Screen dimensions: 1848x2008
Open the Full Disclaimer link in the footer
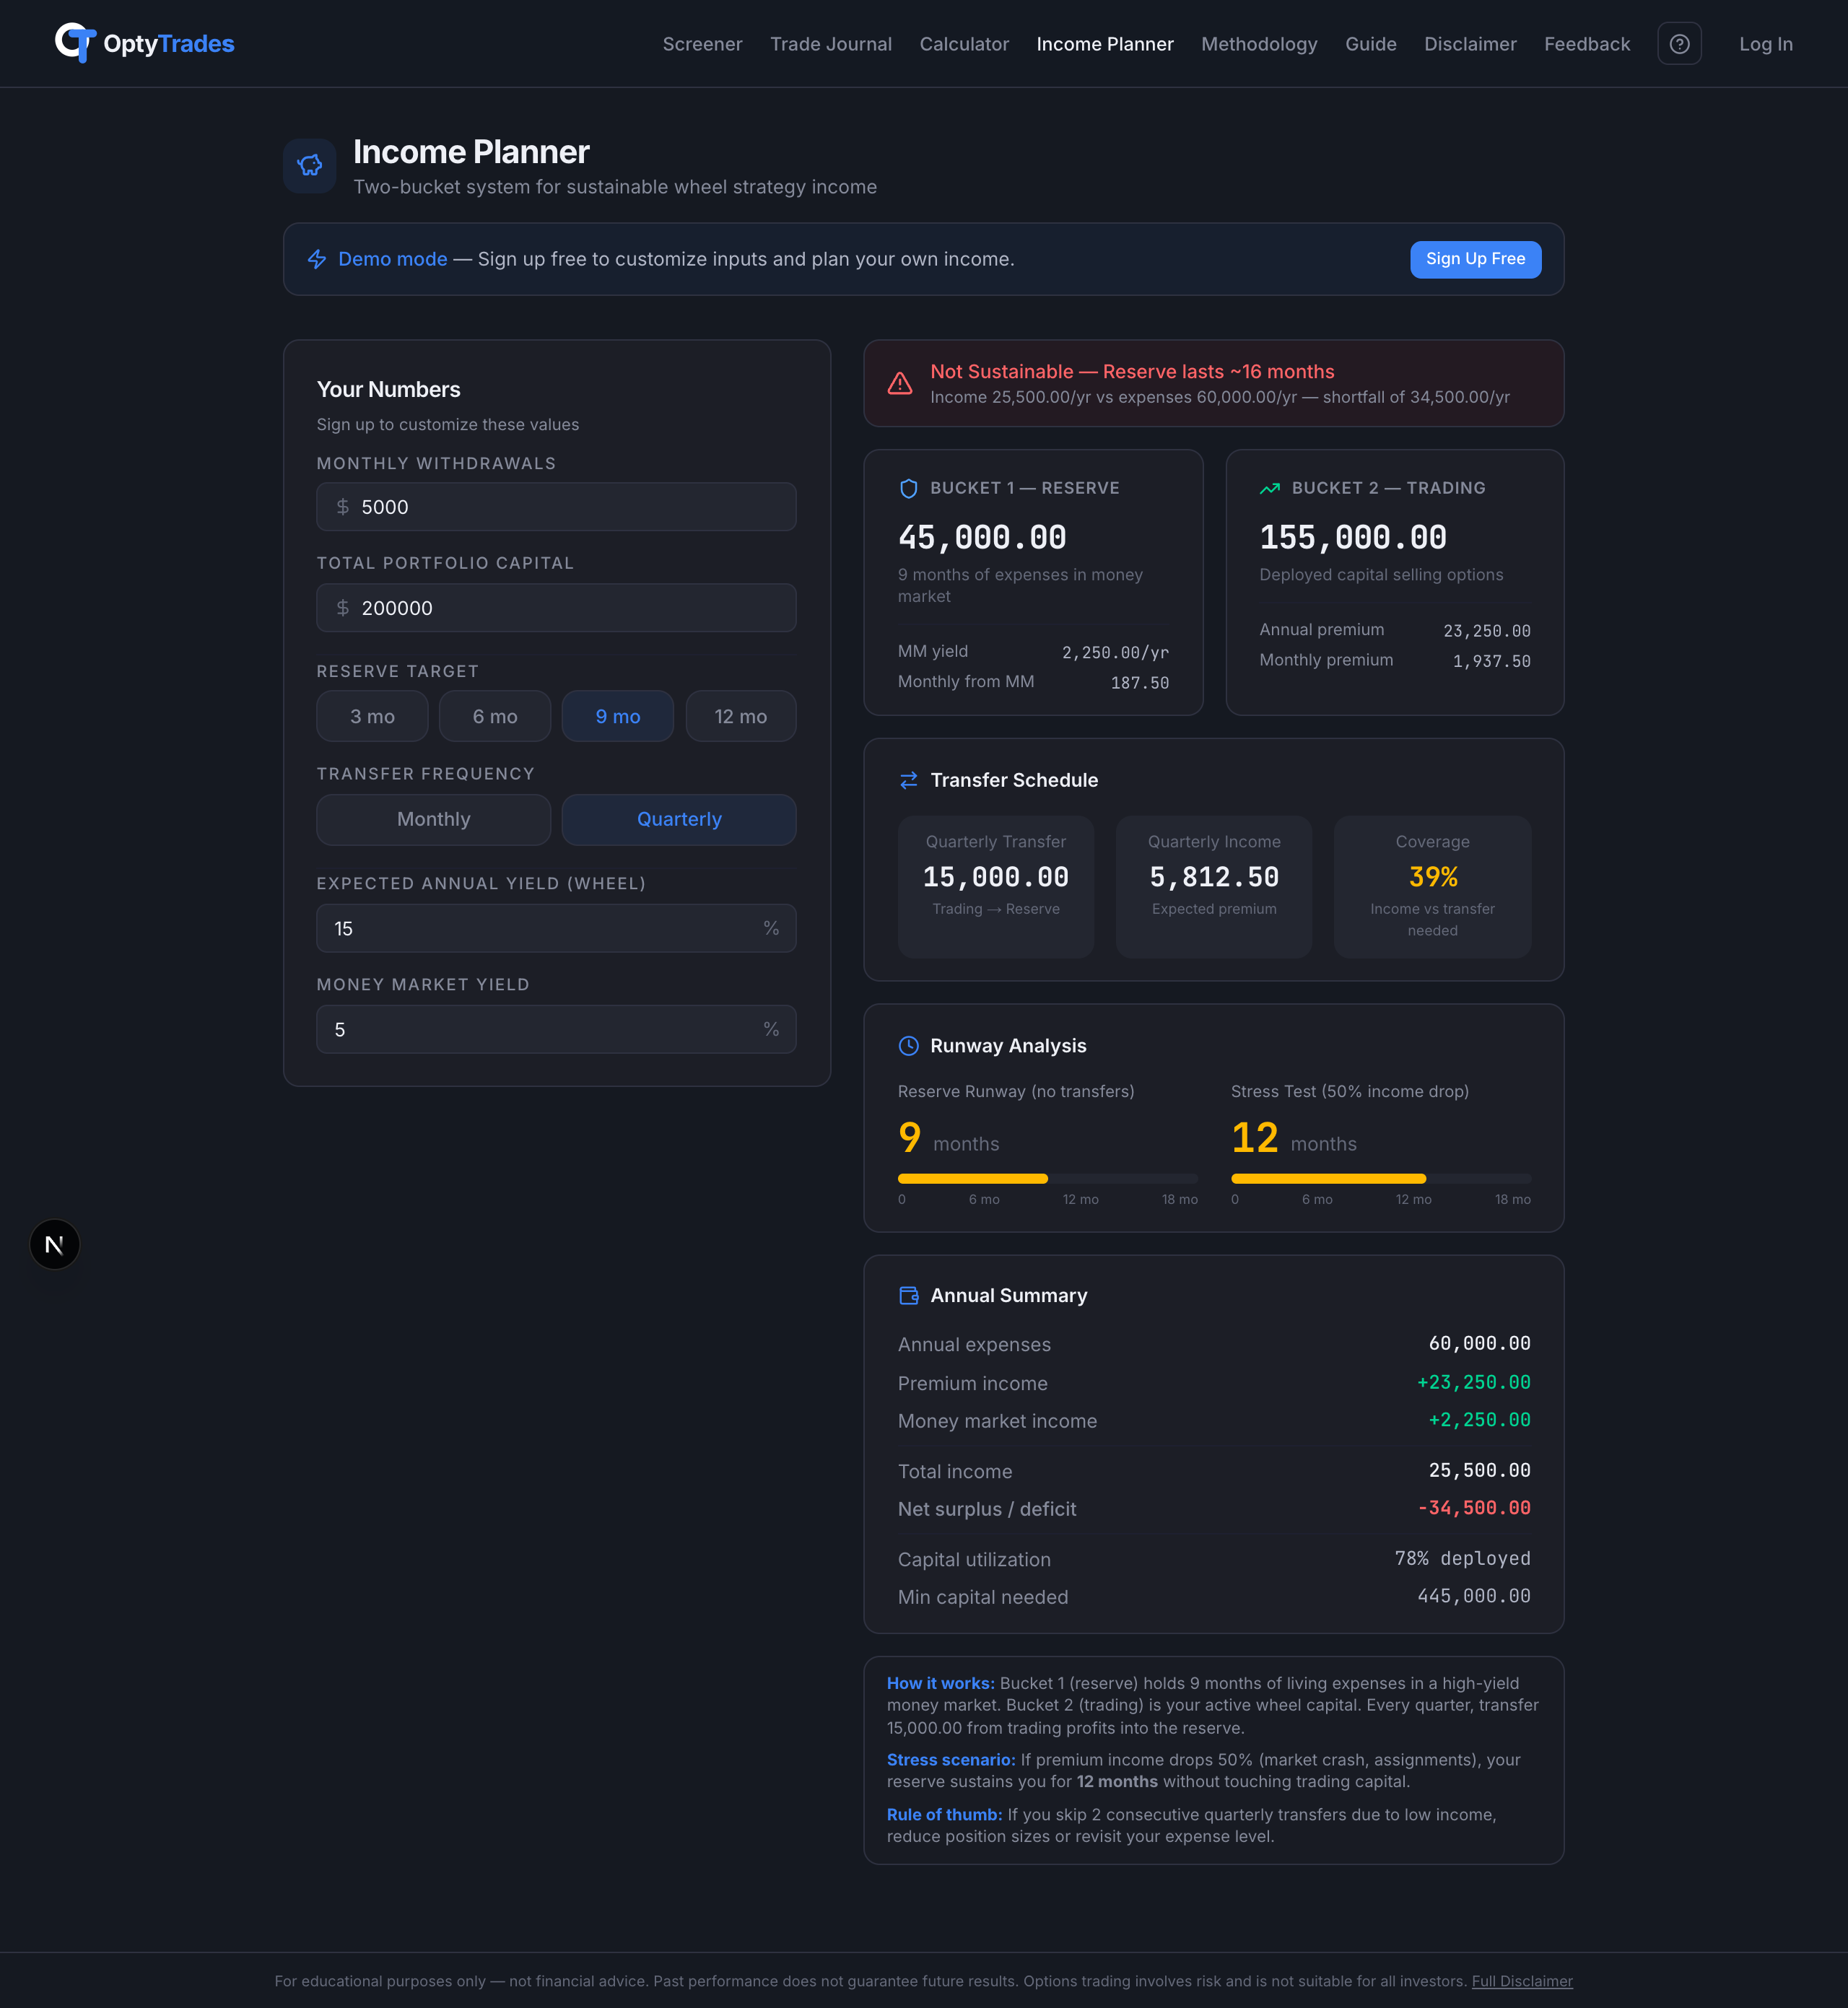1522,1981
